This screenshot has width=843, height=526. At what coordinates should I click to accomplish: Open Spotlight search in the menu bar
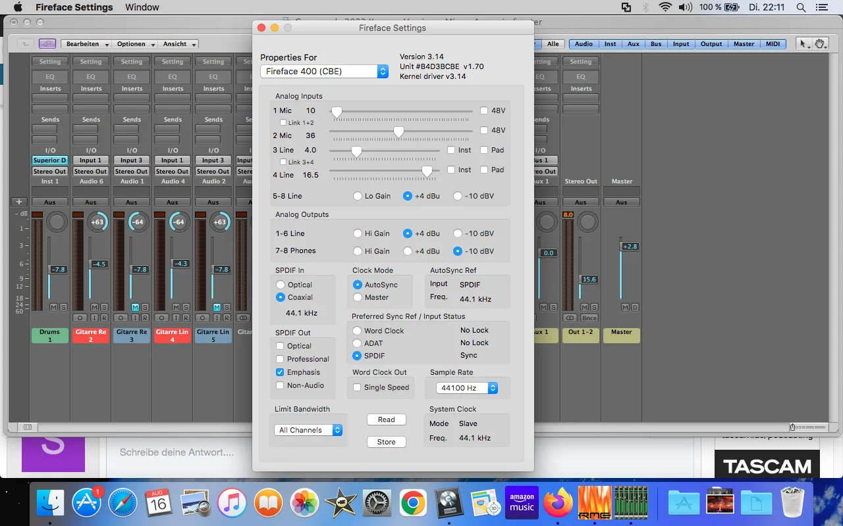point(801,7)
